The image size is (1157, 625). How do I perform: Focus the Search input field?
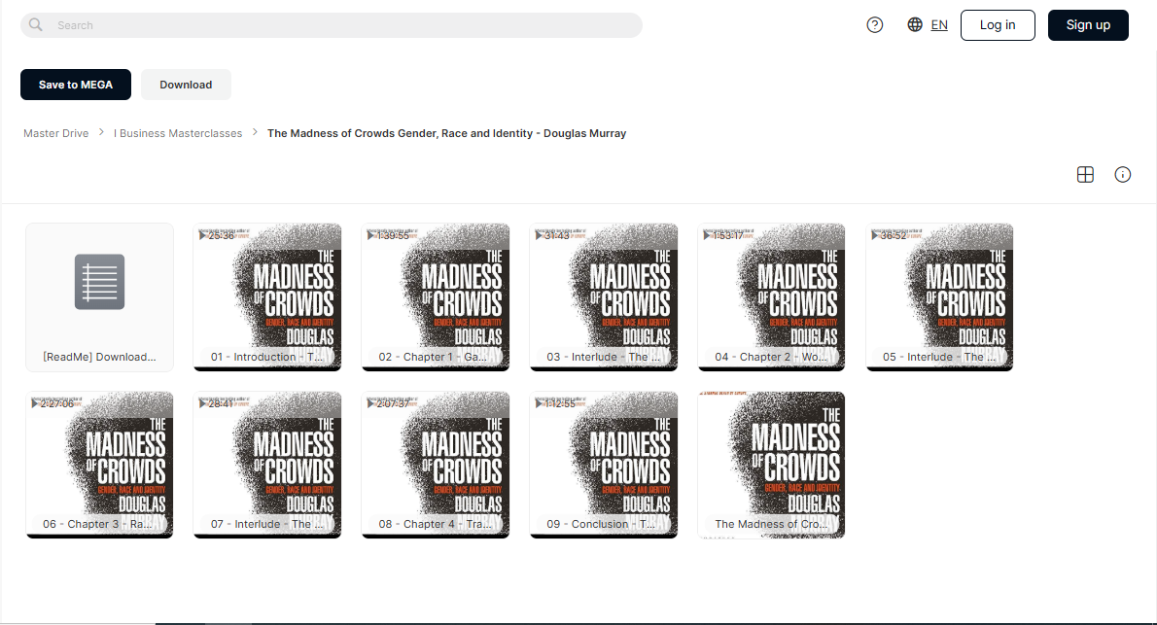332,25
